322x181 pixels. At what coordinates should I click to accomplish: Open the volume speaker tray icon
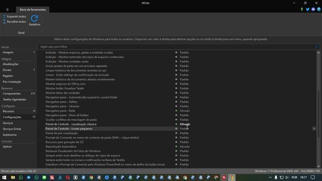pos(287,177)
